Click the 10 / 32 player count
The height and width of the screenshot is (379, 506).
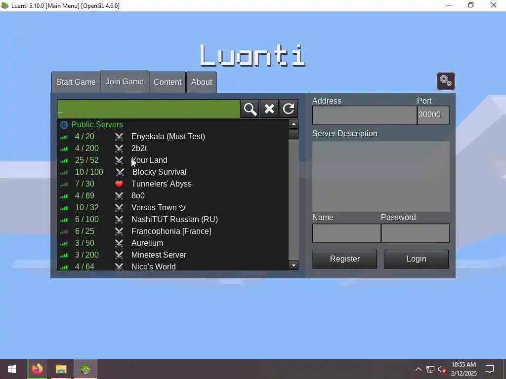(87, 208)
